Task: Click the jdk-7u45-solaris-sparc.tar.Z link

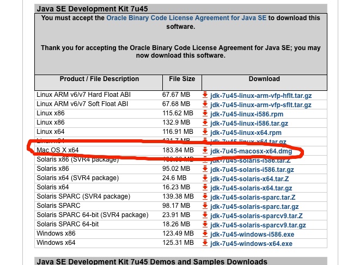Action: click(253, 197)
